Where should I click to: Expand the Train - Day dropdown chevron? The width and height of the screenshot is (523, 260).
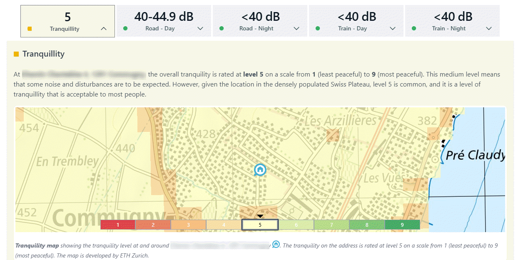point(393,29)
